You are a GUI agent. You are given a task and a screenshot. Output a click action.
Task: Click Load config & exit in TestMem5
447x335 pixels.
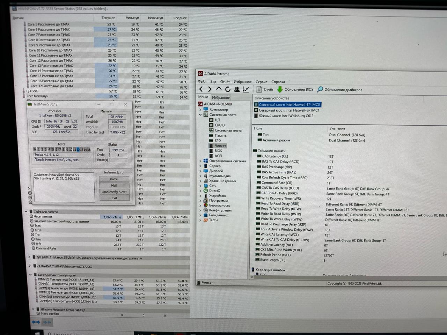coord(114,192)
